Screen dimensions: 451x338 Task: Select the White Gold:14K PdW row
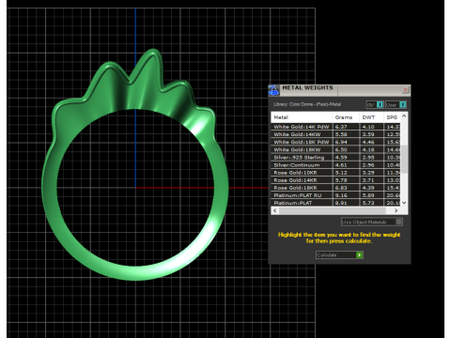(x=335, y=127)
